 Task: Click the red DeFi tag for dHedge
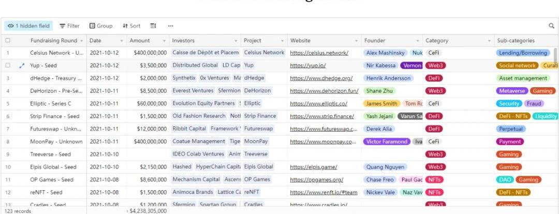(433, 78)
